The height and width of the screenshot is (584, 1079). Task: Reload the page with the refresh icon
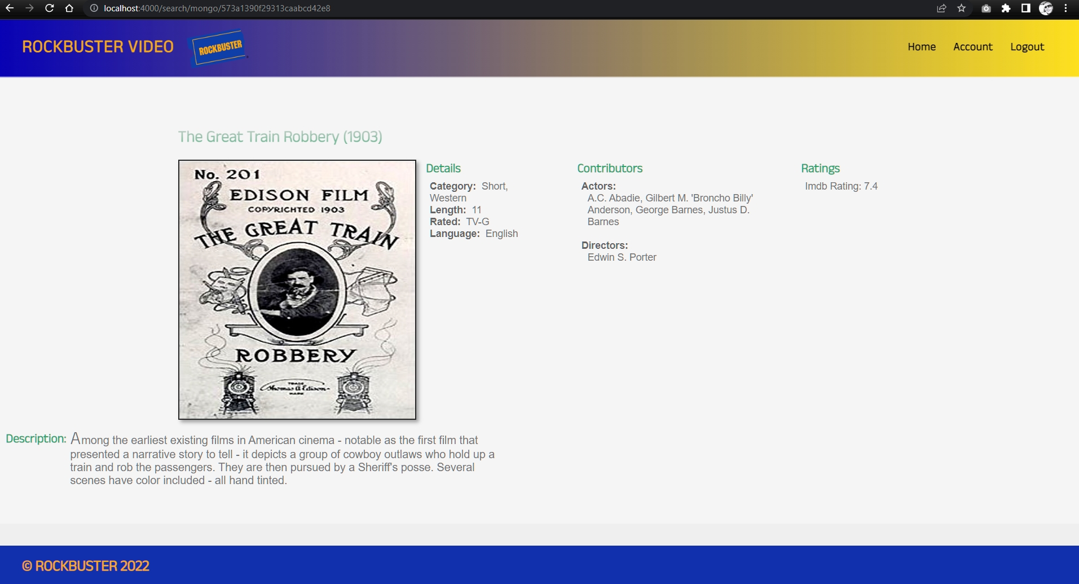click(x=49, y=8)
